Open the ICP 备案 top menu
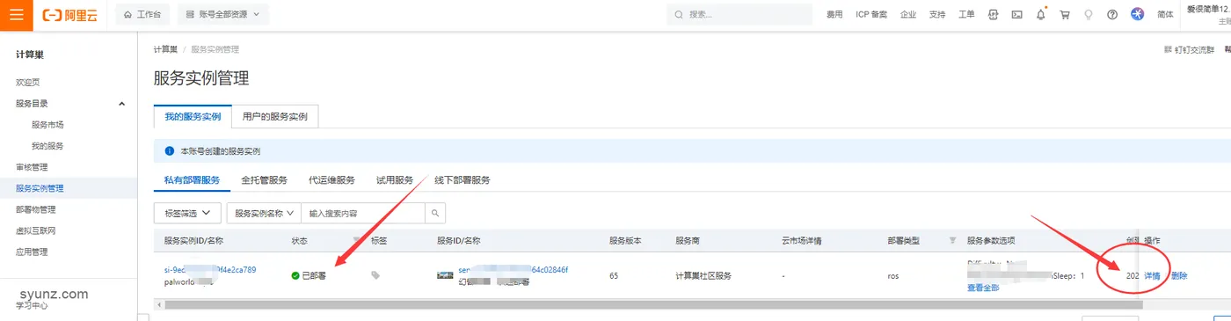This screenshot has height=321, width=1231. (x=871, y=15)
